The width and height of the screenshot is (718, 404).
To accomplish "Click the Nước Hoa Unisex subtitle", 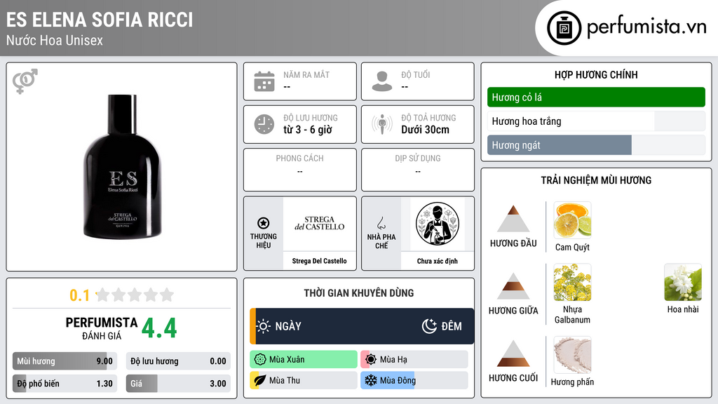I will (55, 40).
